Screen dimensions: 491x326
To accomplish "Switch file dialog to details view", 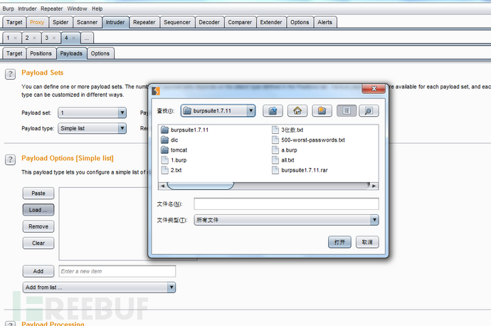I will (369, 110).
